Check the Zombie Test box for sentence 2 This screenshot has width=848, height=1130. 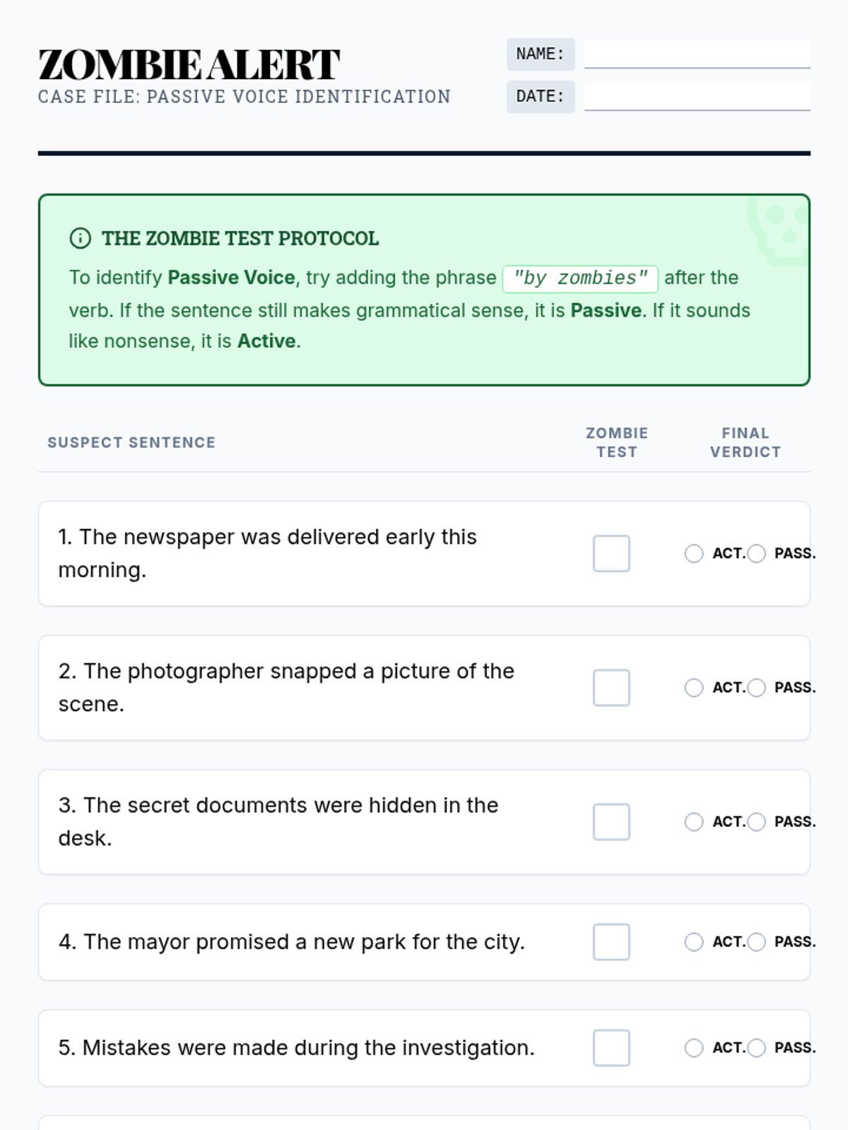(x=611, y=687)
